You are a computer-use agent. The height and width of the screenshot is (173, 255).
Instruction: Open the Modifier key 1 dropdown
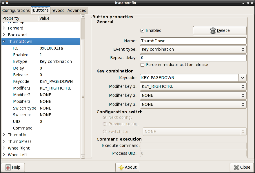[x=193, y=86]
